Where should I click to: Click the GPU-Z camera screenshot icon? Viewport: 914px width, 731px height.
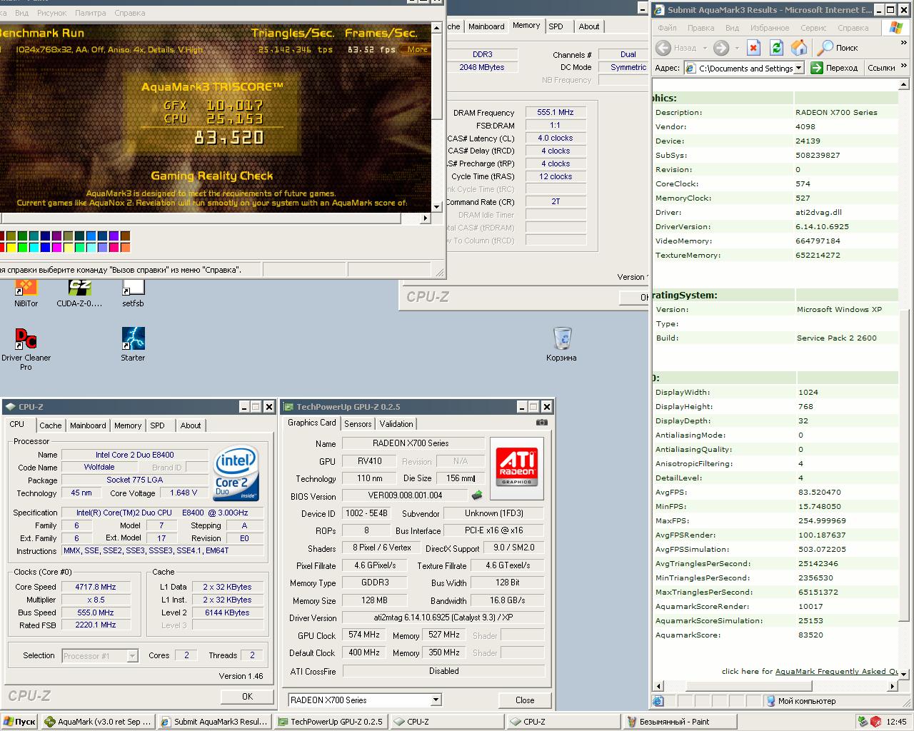click(x=542, y=423)
